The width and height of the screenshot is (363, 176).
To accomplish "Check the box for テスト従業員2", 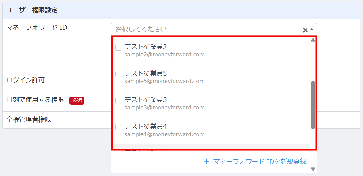I will pos(118,48).
